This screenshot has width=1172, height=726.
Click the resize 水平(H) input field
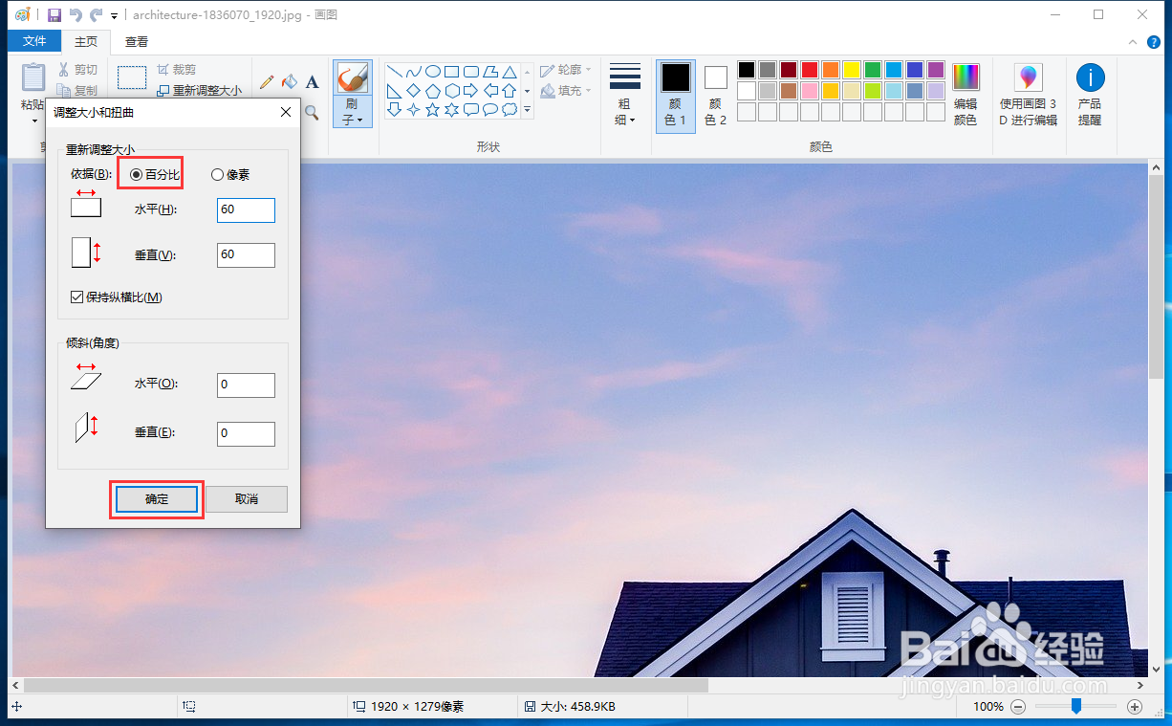(246, 209)
